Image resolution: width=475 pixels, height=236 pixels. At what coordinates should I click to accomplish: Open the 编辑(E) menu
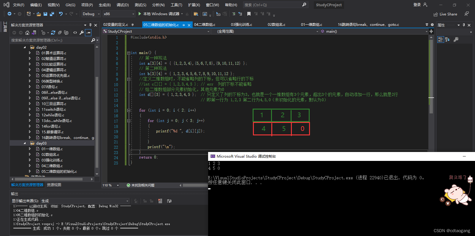point(36,5)
